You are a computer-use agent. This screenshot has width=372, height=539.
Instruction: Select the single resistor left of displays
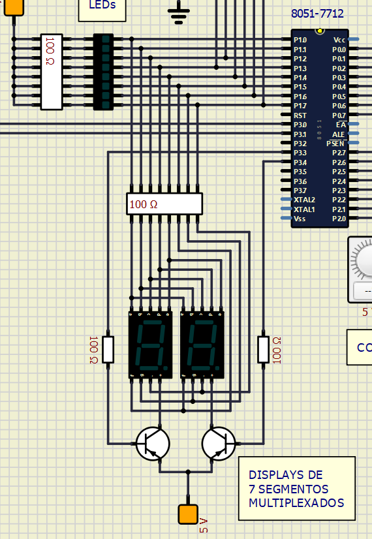[108, 350]
